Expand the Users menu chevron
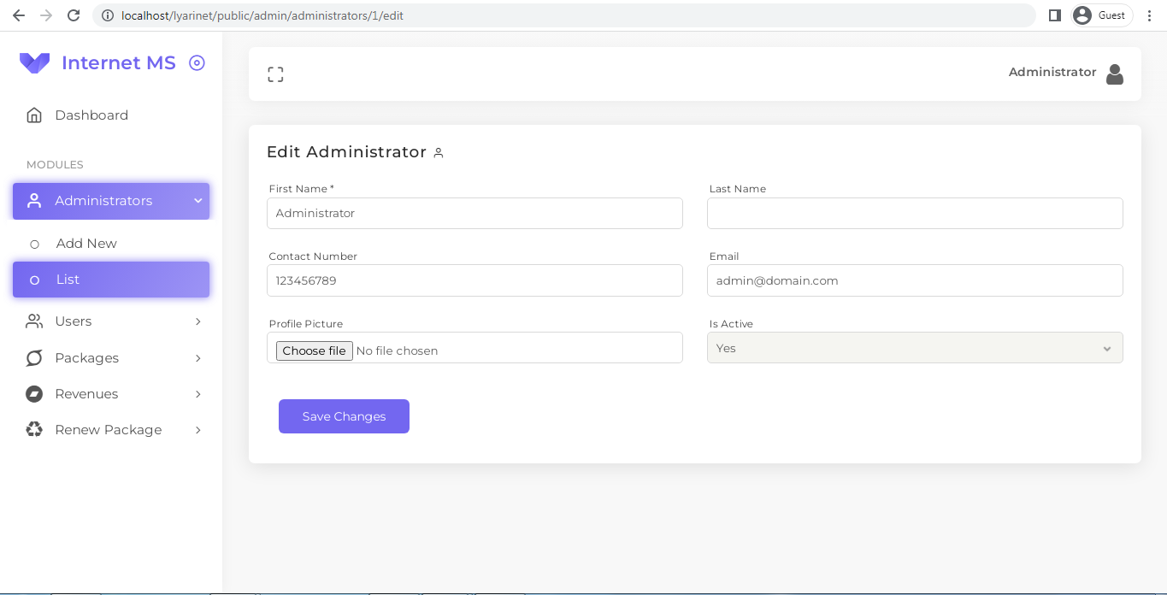 coord(198,321)
